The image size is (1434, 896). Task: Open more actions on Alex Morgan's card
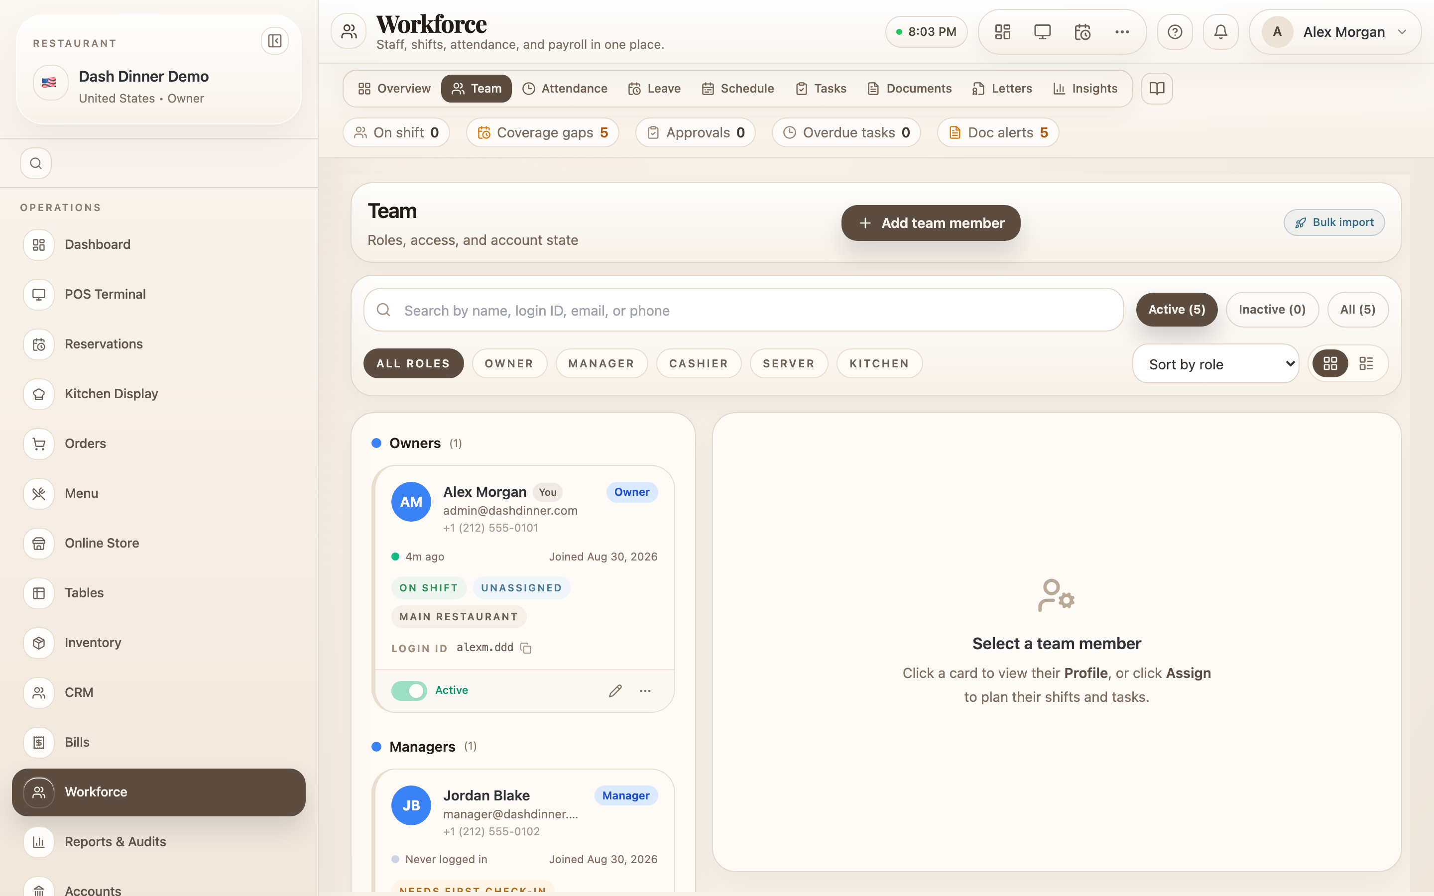(x=645, y=690)
